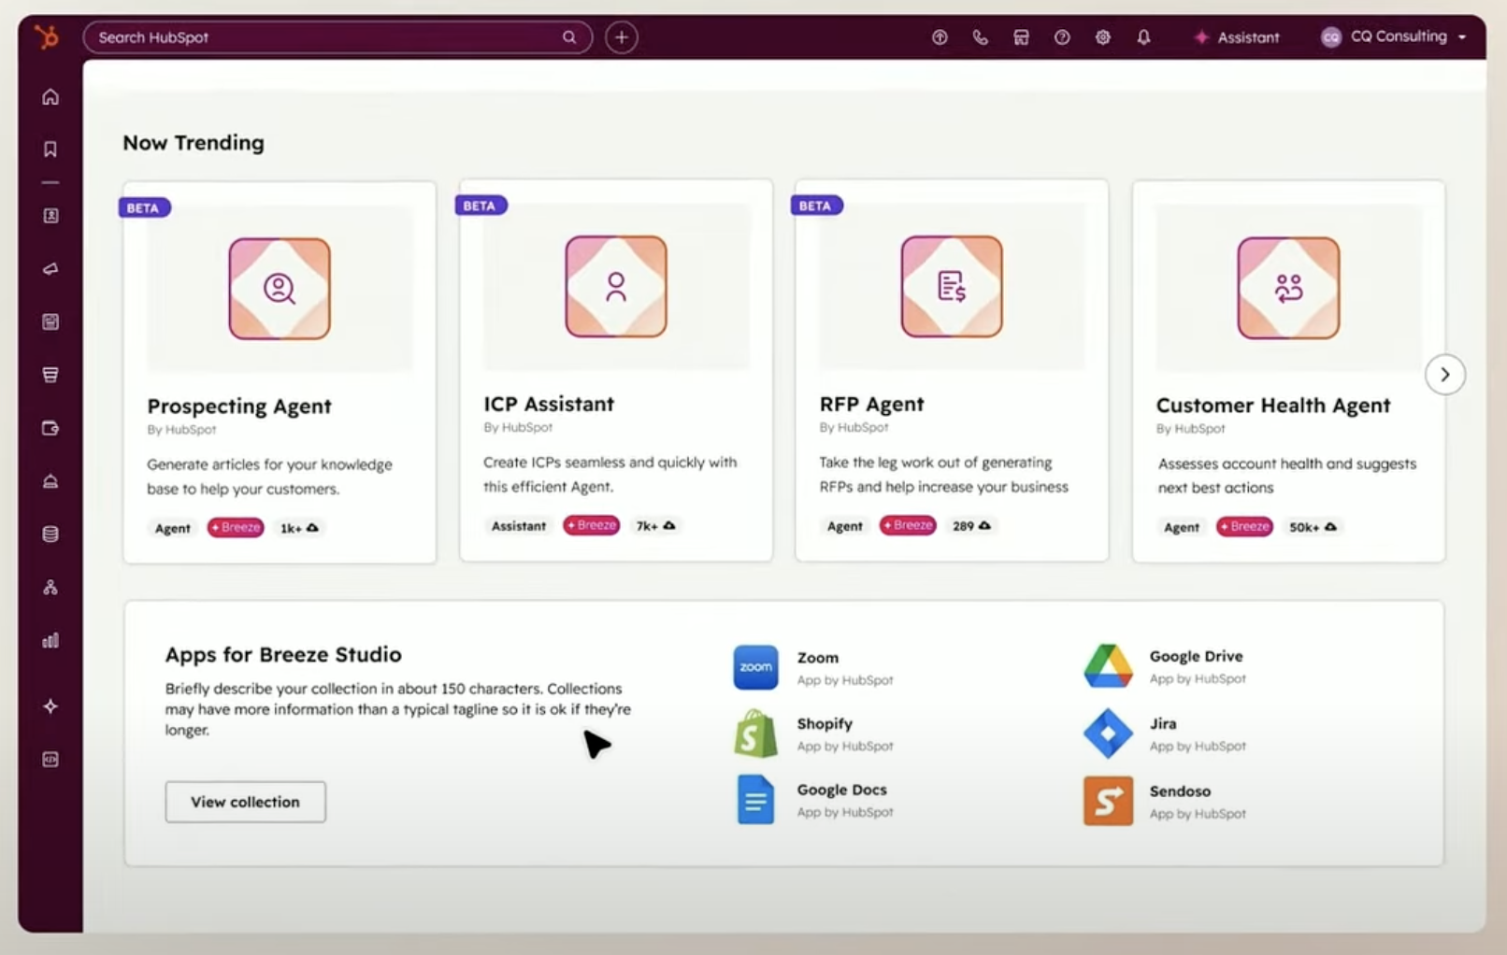The image size is (1507, 955).
Task: Click Breeze tag on Prospecting Agent card
Action: (x=236, y=528)
